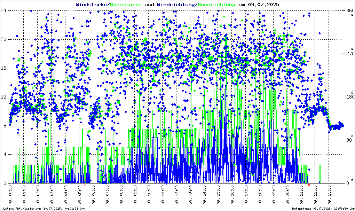Click the '09. 19:00' time axis label

point(274,195)
